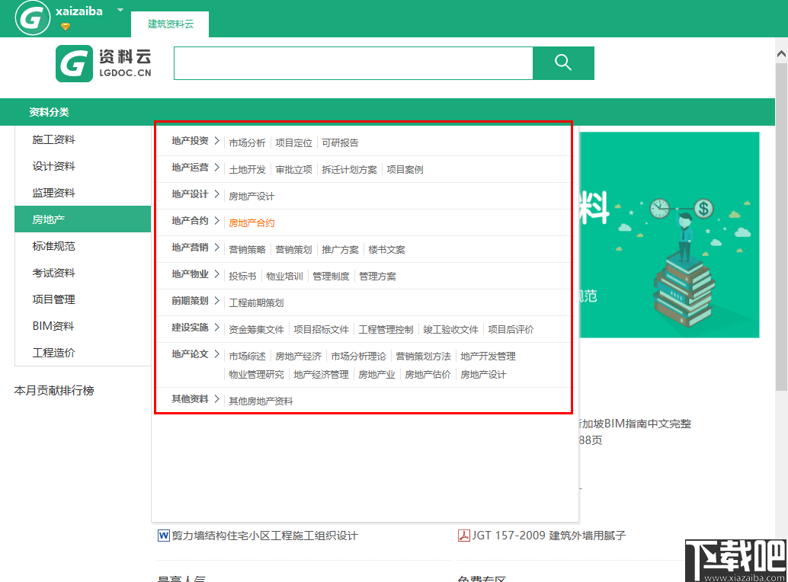
Task: Click the PDF icon next to JGT 157-2009
Action: point(465,536)
